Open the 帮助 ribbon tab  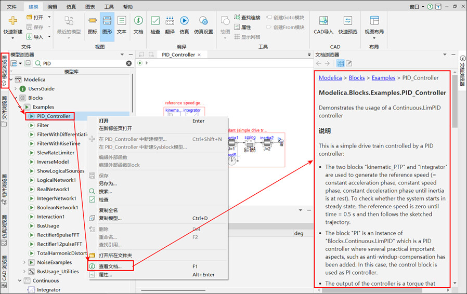click(128, 7)
